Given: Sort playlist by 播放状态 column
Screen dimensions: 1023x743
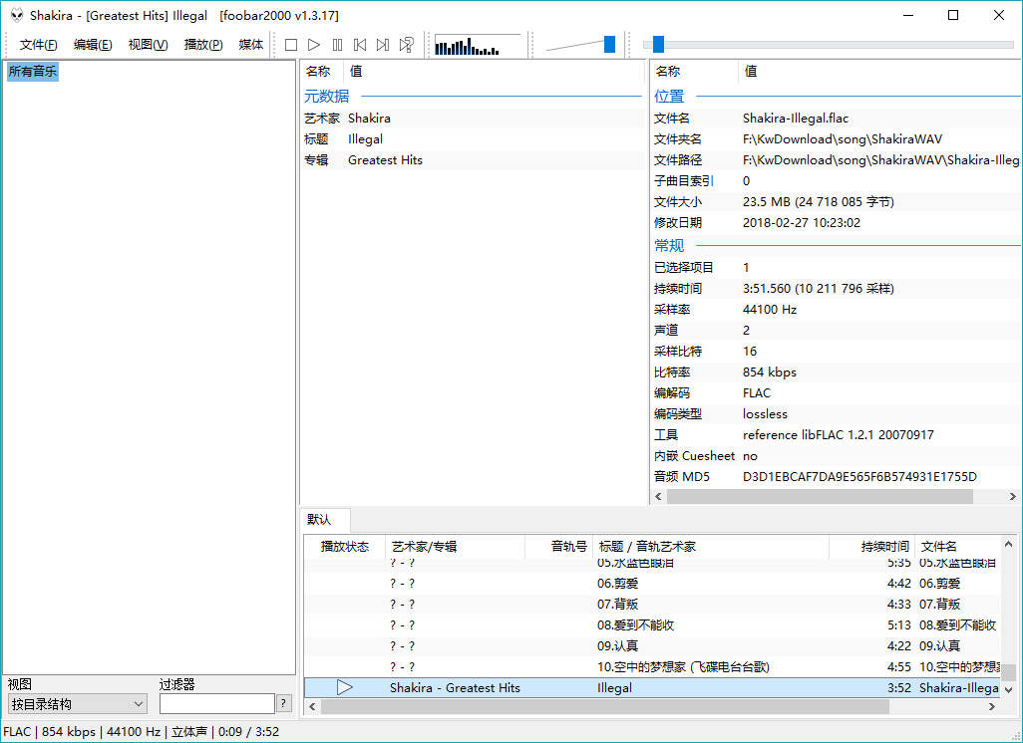Looking at the screenshot, I should (344, 546).
